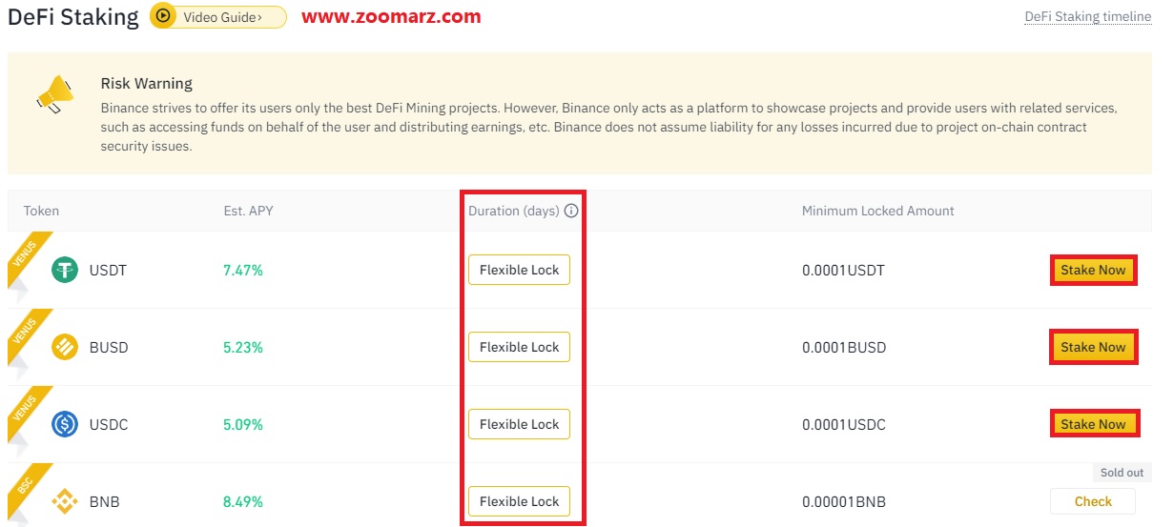
Task: Stake Now on the USDT row
Action: 1093,270
